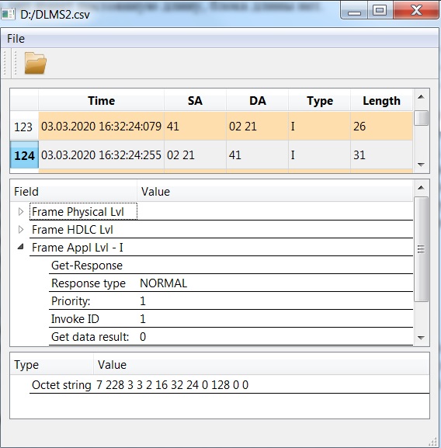Click frame table scrollbar down arrow
This screenshot has height=448, width=441.
(421, 165)
